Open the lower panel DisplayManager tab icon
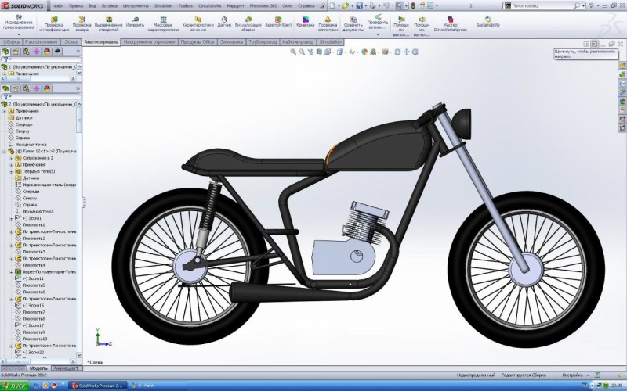 click(x=47, y=88)
